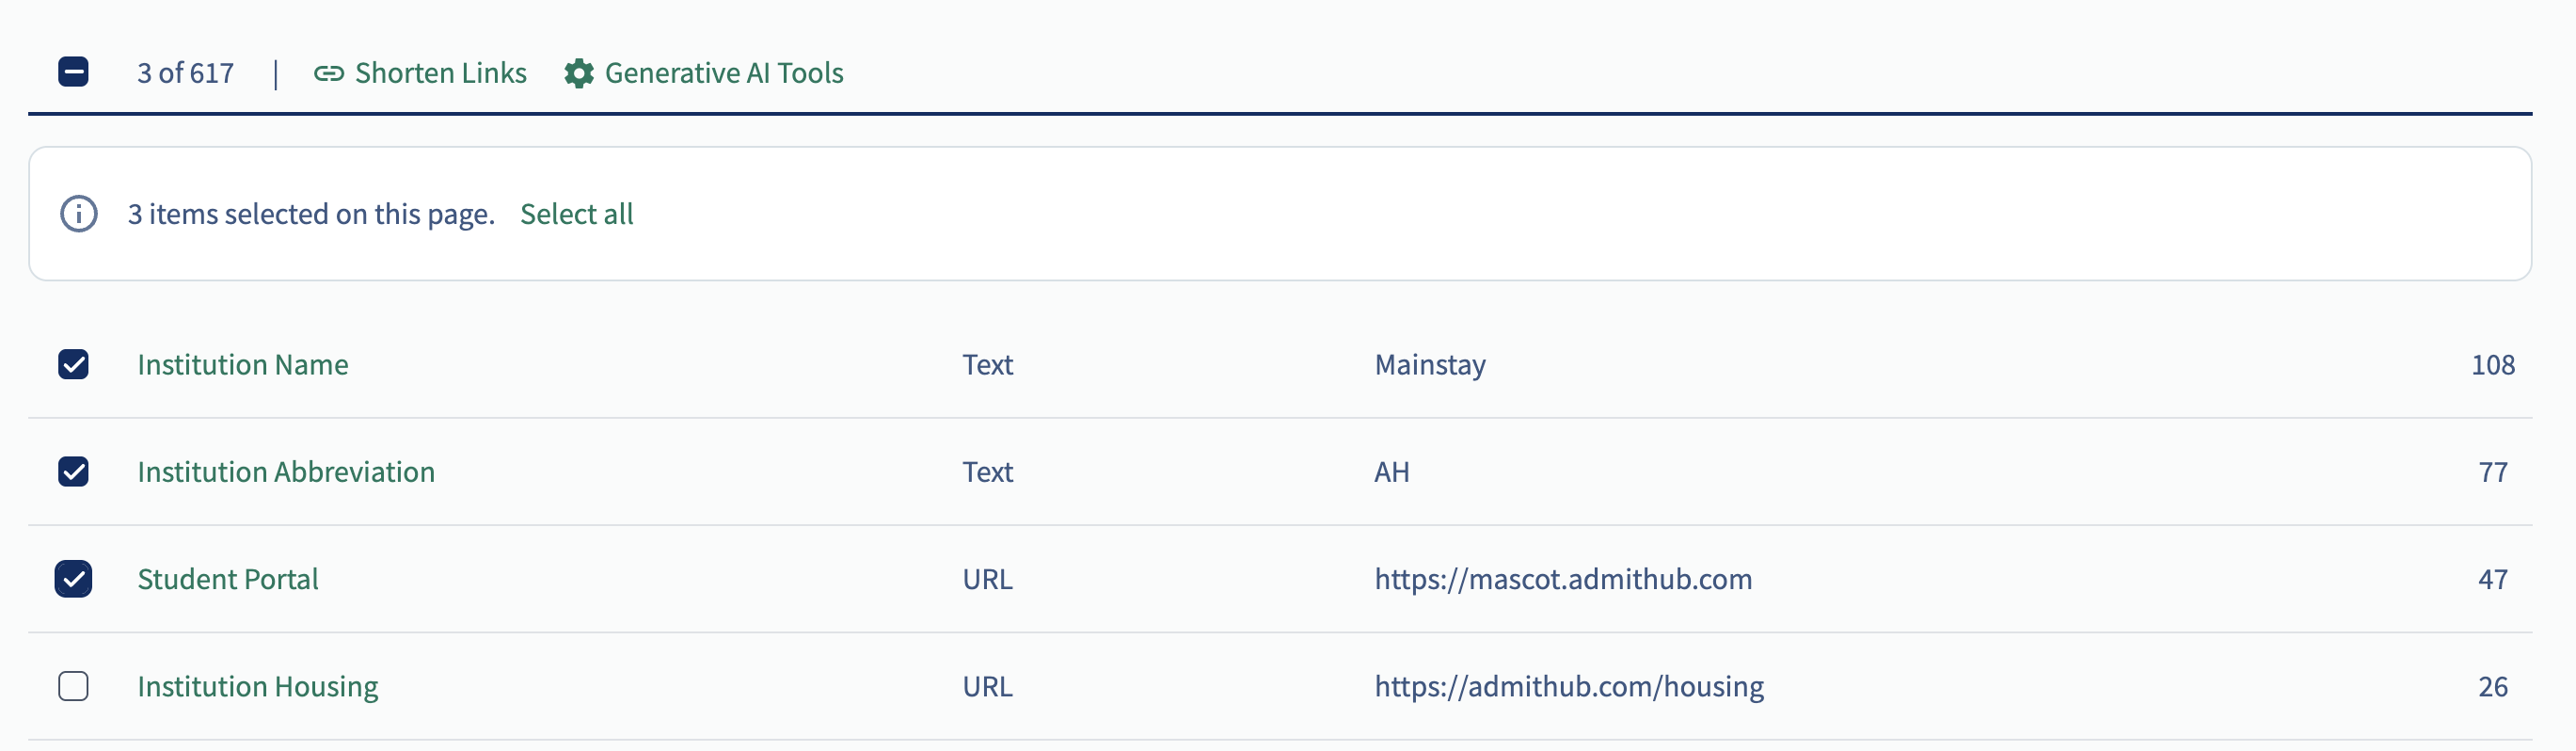The height and width of the screenshot is (751, 2576).
Task: Click the 3 of 617 selection count
Action: 185,73
